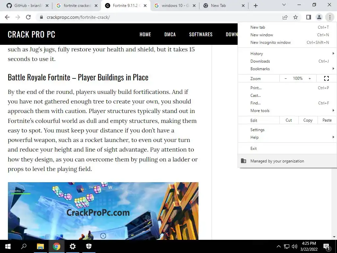Close the Fortnite 9.11.2 tab
Screen dimensions: 337x253
pyautogui.click(x=145, y=6)
